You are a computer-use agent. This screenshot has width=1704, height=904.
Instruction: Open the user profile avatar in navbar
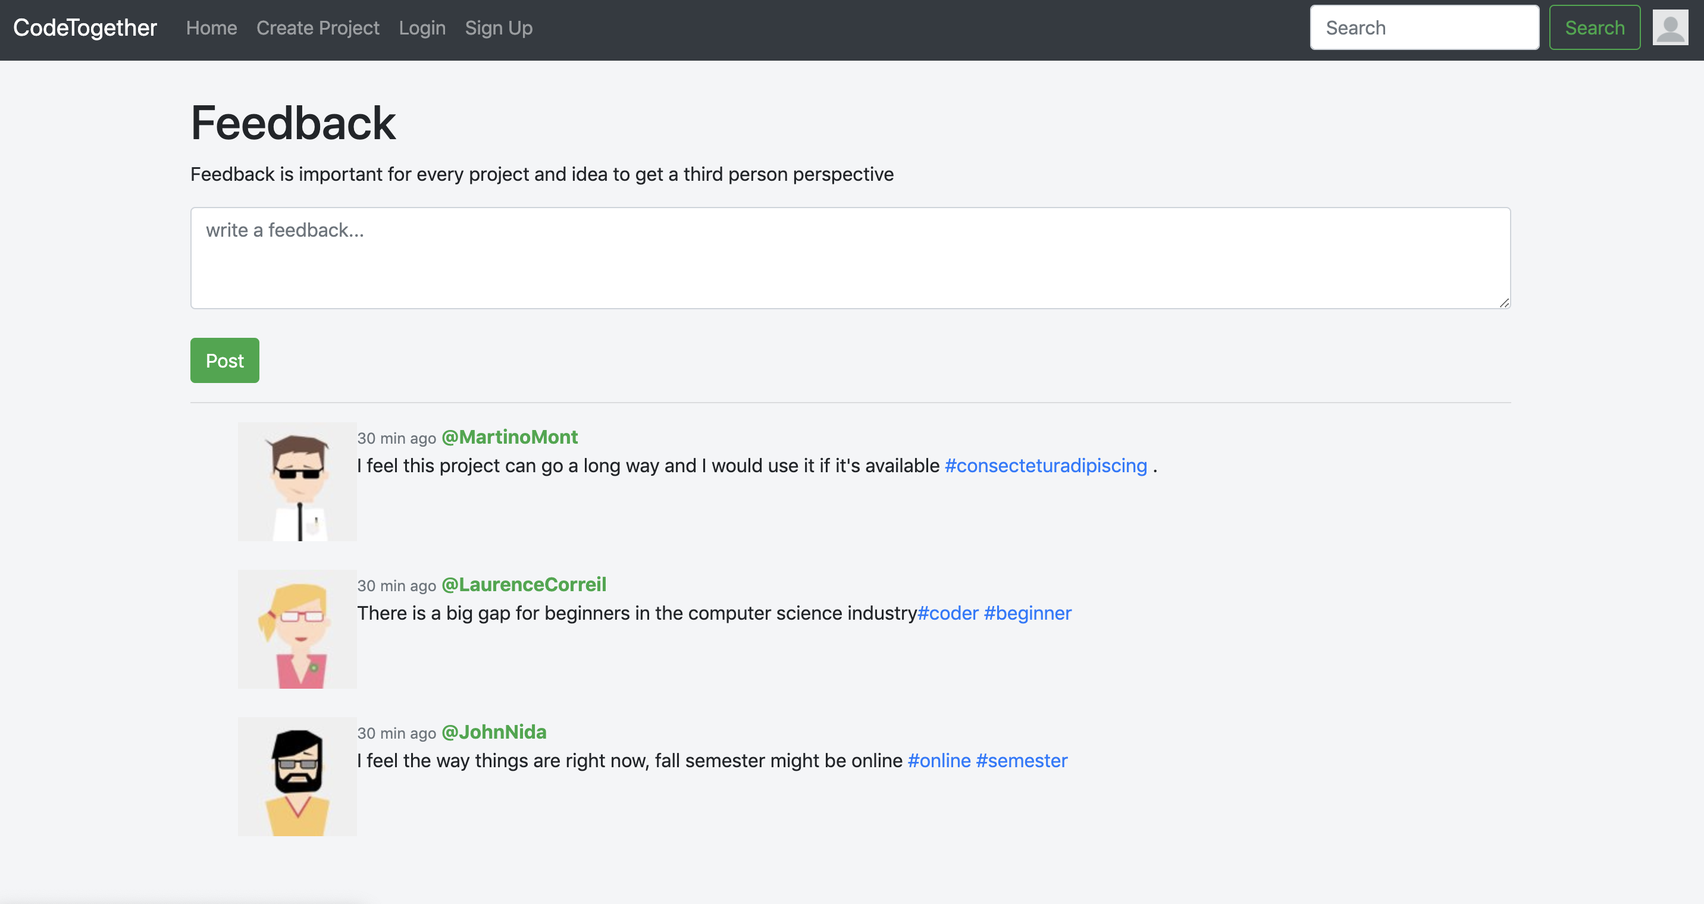click(x=1669, y=28)
